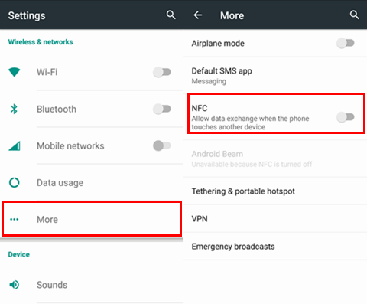Go back using the arrow next to More
This screenshot has width=367, height=304.
198,15
